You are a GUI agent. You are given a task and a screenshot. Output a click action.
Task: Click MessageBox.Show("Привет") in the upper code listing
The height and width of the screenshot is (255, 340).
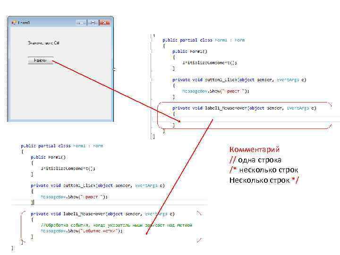216,91
